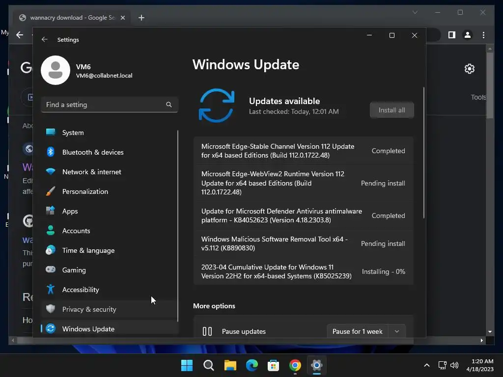Open Time & language settings
The width and height of the screenshot is (503, 377).
click(x=109, y=250)
